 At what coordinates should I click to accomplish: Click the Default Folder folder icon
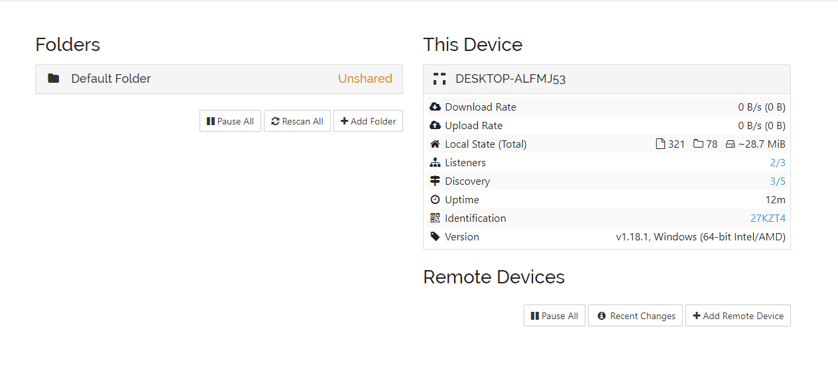(x=54, y=78)
